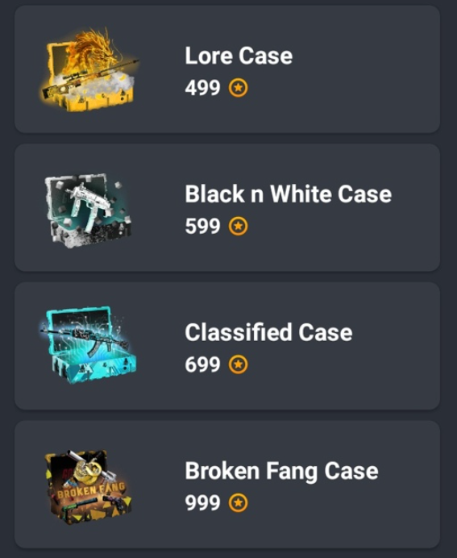Click the Black n White Case thumbnail

88,210
